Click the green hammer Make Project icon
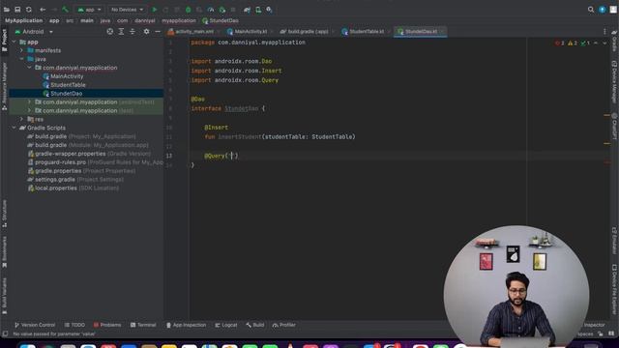This screenshot has height=348, width=619. pos(65,9)
